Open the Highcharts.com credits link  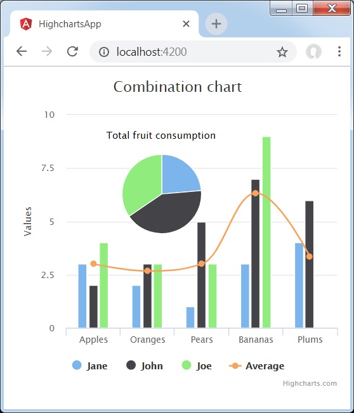click(x=310, y=383)
